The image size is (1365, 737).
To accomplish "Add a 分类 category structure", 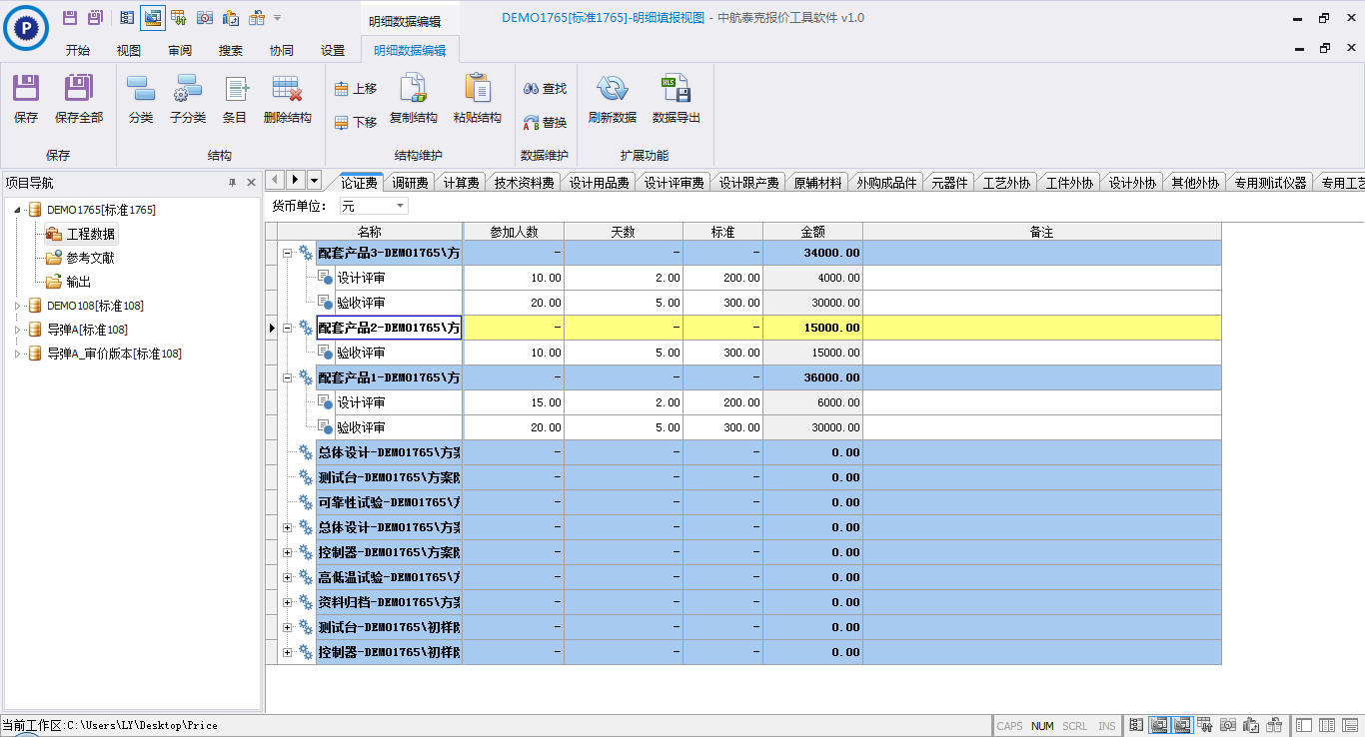I will 141,99.
